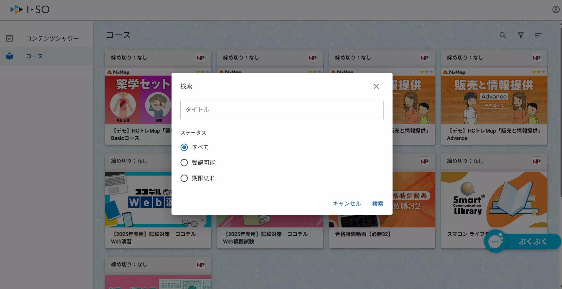The height and width of the screenshot is (289, 562).
Task: Select the 期限切れ radio button
Action: coord(184,178)
